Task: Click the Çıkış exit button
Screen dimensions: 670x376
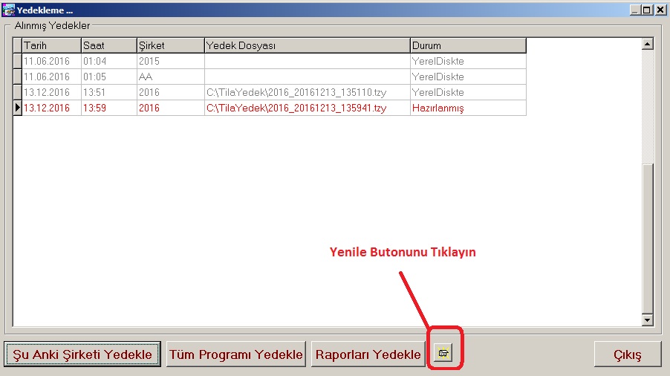Action: pos(627,354)
